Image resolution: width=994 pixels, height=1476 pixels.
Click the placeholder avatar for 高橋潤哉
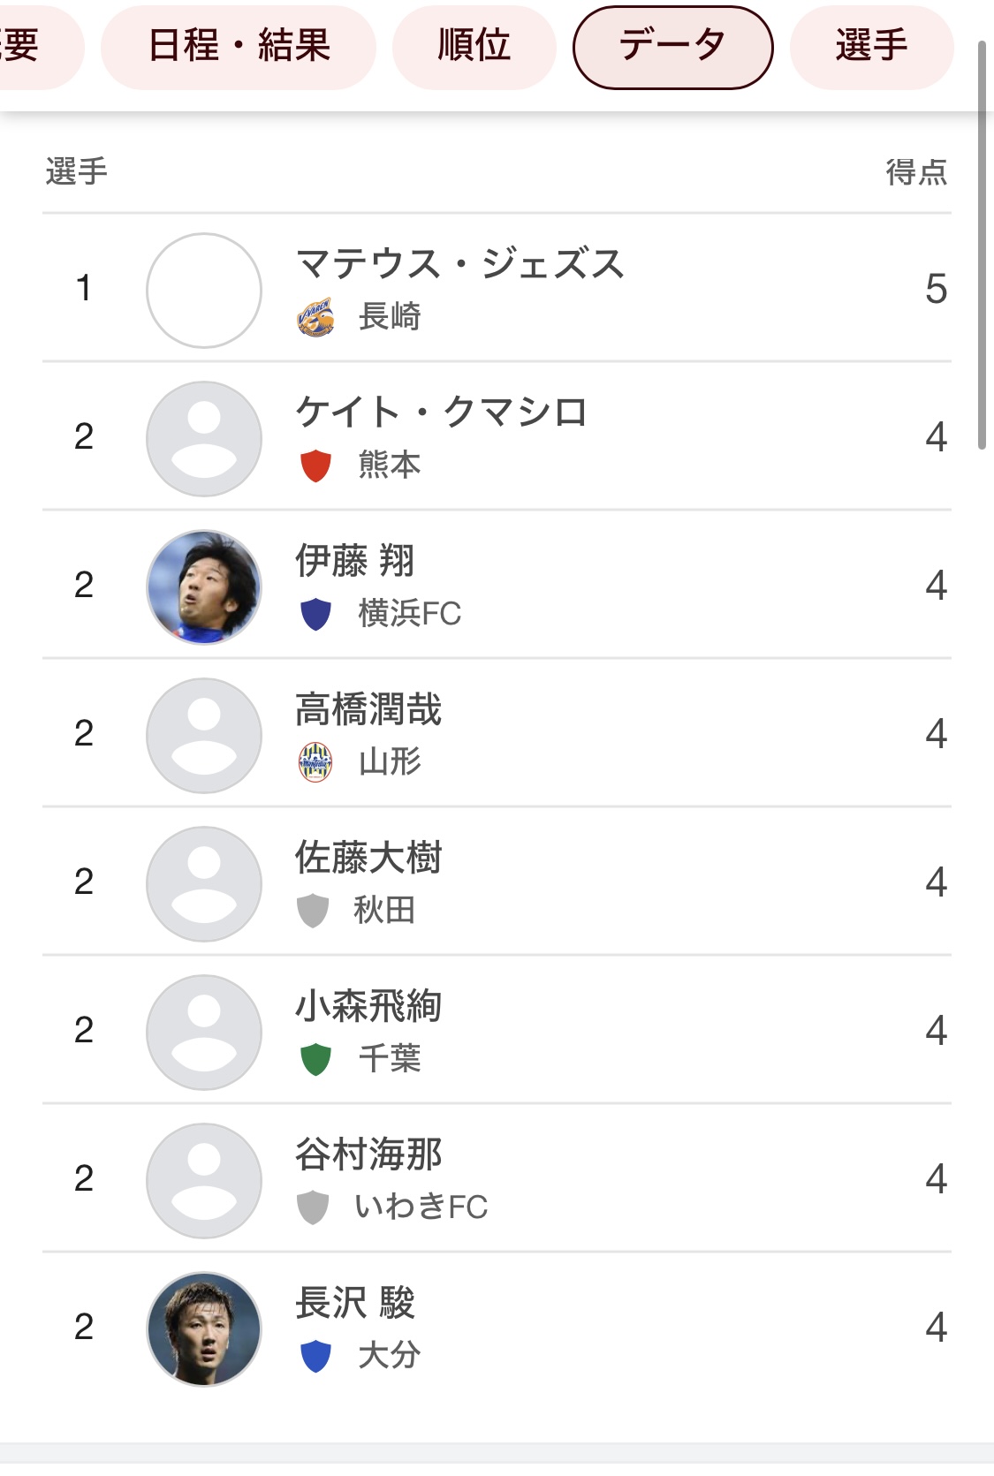click(204, 735)
